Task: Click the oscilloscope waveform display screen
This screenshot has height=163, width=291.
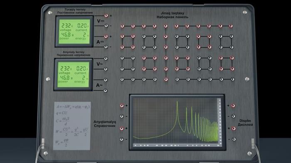Action: (x=177, y=122)
